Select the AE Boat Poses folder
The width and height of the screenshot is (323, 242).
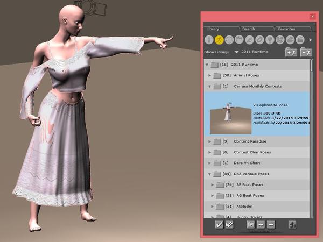coord(257,185)
